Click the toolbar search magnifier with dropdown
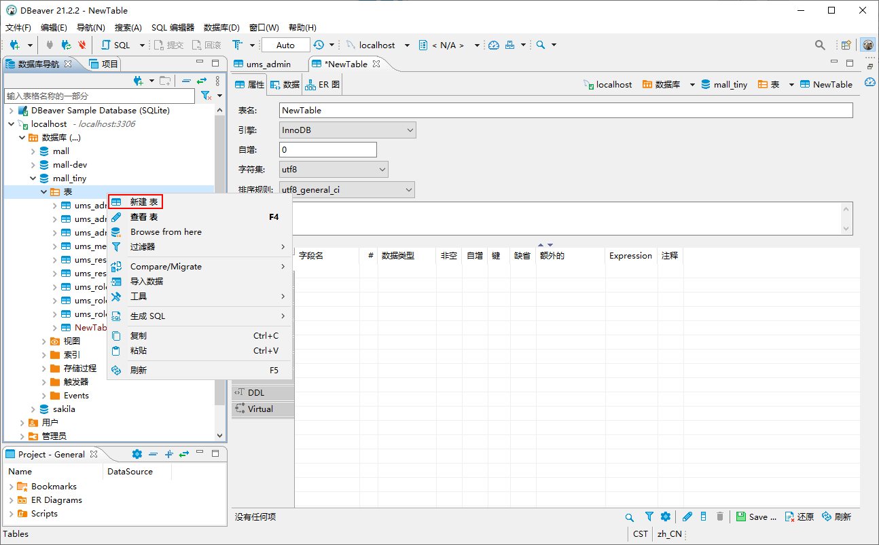The image size is (879, 545). [x=541, y=45]
